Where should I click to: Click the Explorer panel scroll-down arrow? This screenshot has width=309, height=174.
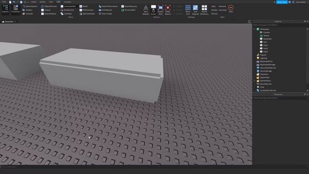(x=308, y=91)
